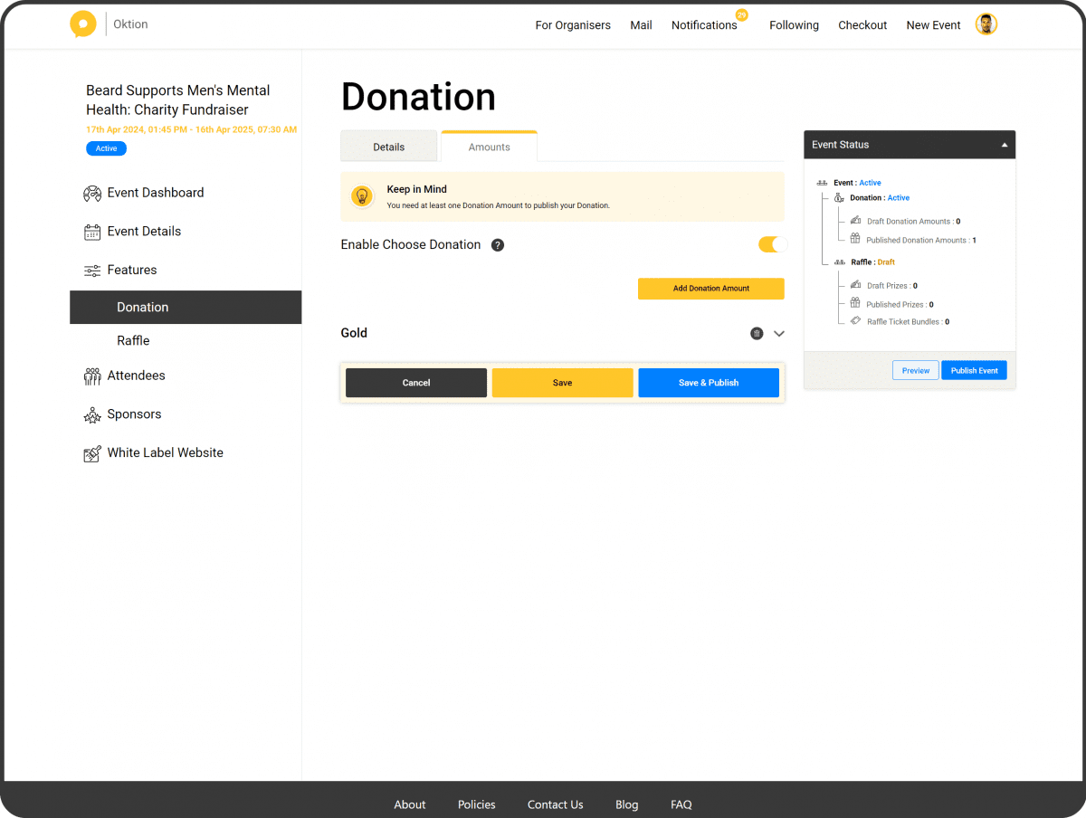Open the help tooltip beside Enable Choose Donation
Image resolution: width=1086 pixels, height=818 pixels.
(x=498, y=244)
